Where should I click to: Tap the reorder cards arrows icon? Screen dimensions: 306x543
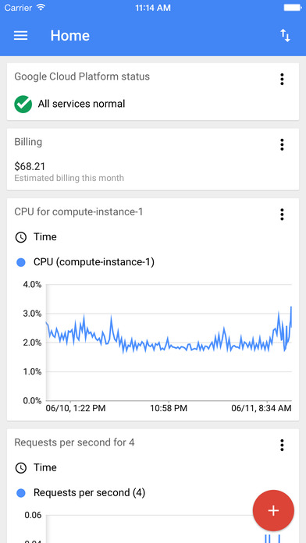(x=285, y=35)
